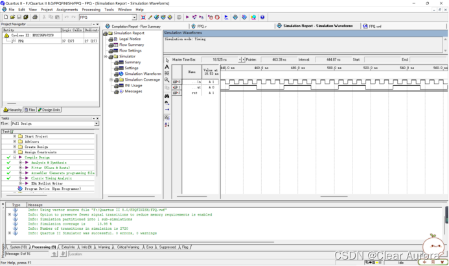Select INI Usage in report tree
The height and width of the screenshot is (266, 449).
133,85
